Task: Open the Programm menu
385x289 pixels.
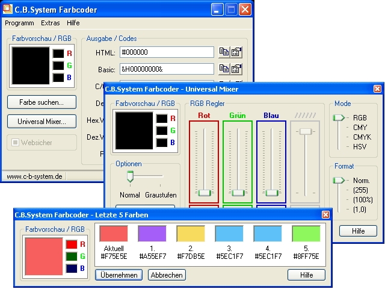Action: coord(19,23)
